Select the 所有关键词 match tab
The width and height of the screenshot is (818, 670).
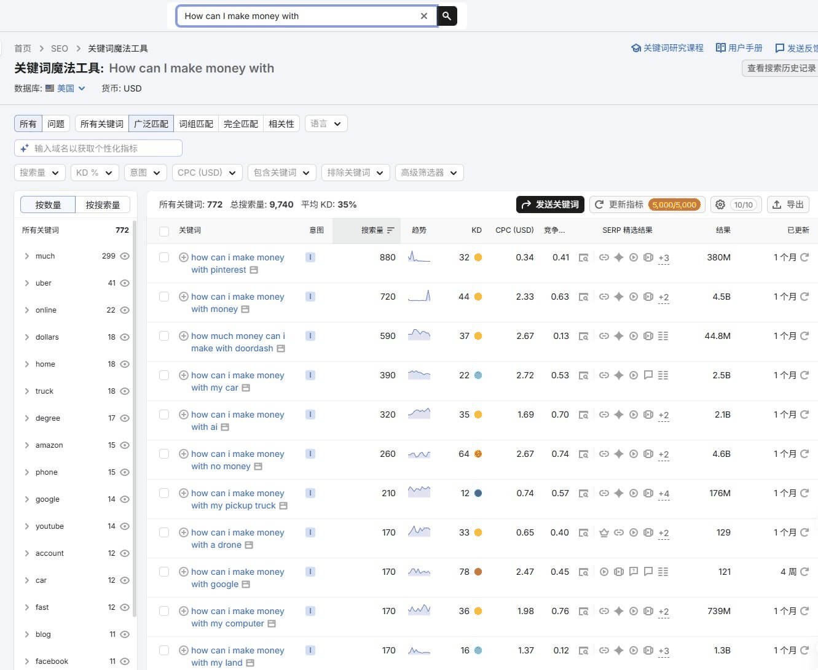102,123
